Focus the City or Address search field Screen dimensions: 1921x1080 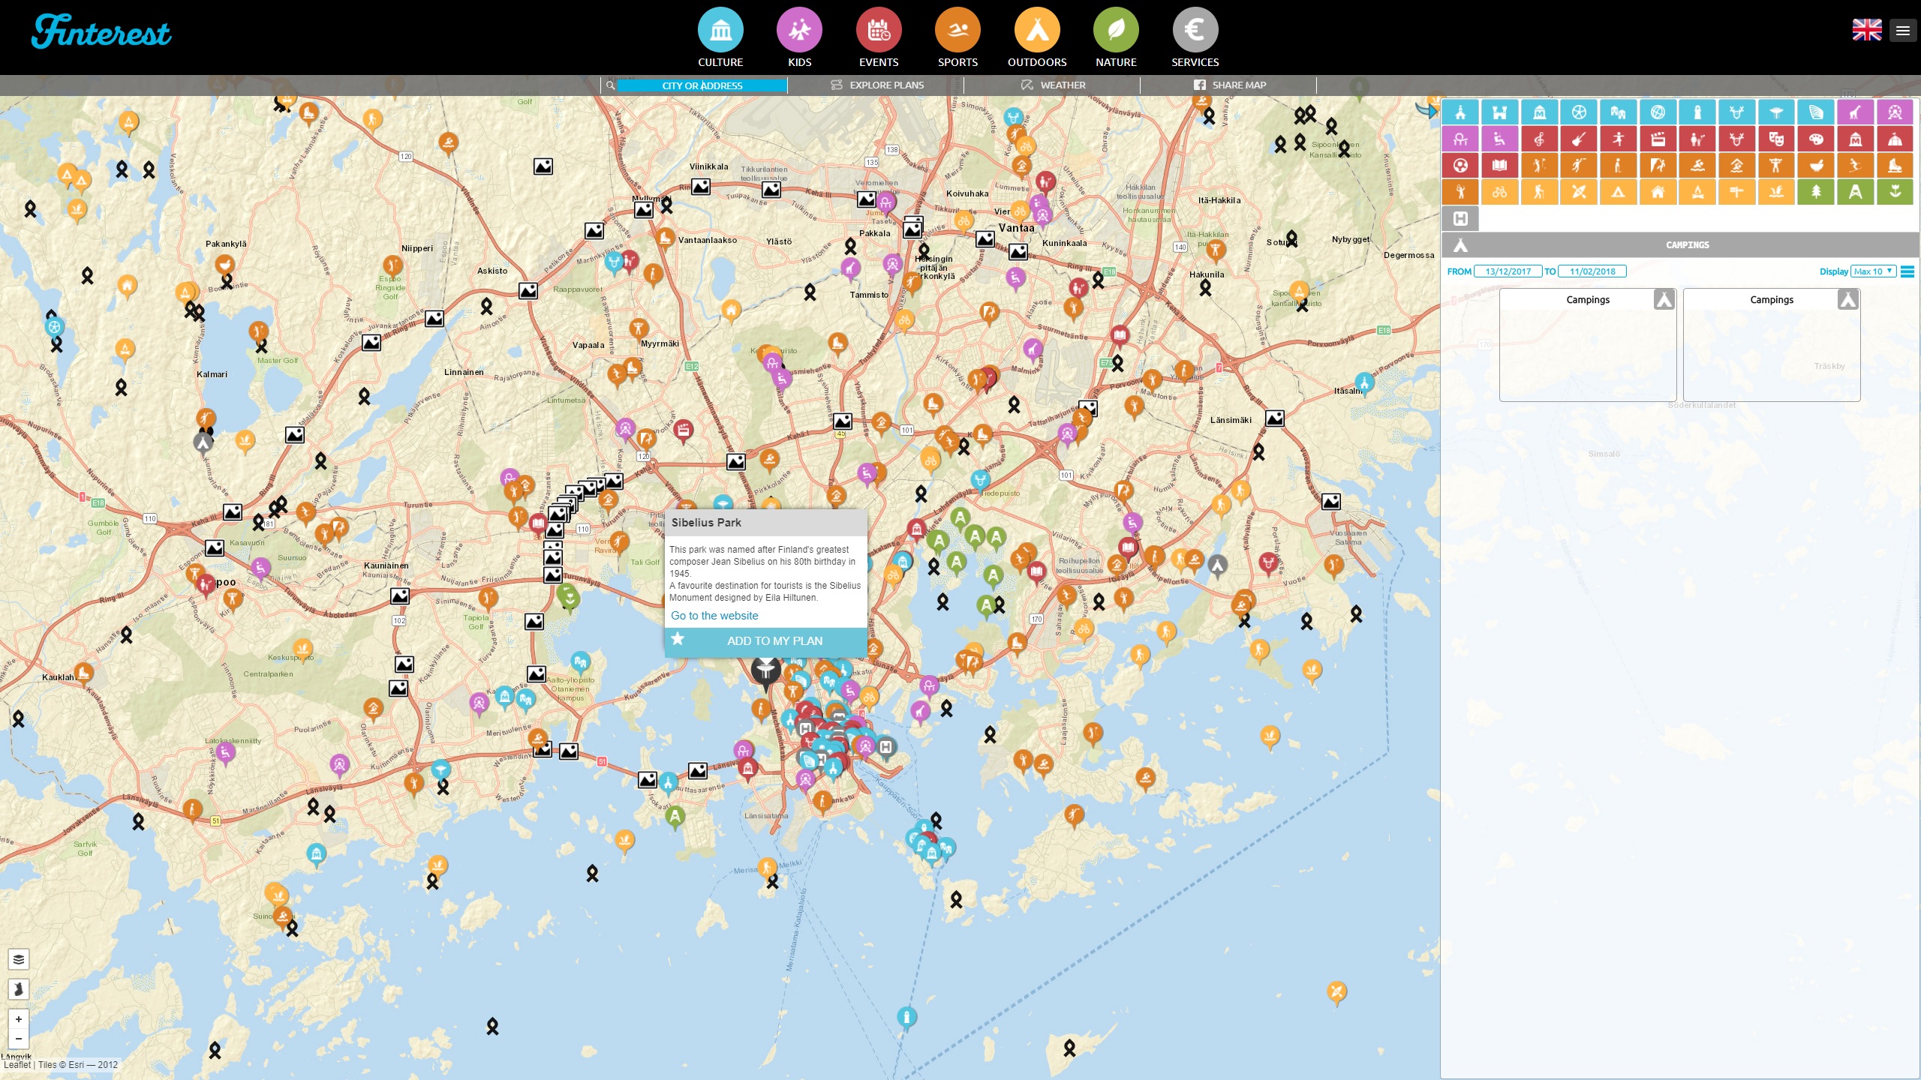702,85
